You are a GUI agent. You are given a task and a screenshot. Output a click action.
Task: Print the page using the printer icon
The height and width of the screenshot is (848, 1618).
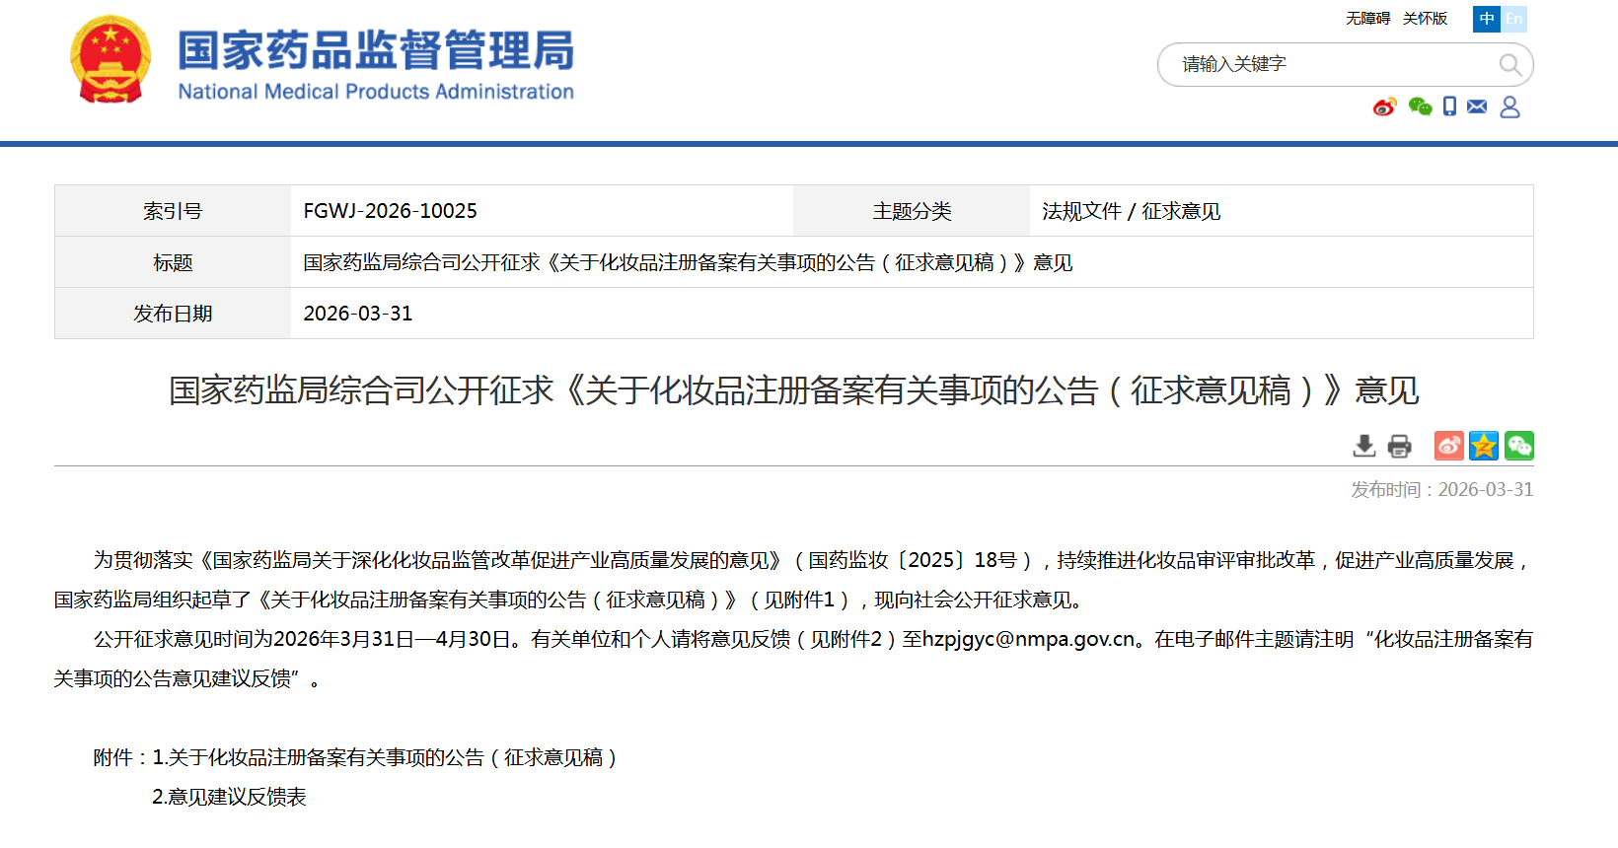(x=1399, y=446)
